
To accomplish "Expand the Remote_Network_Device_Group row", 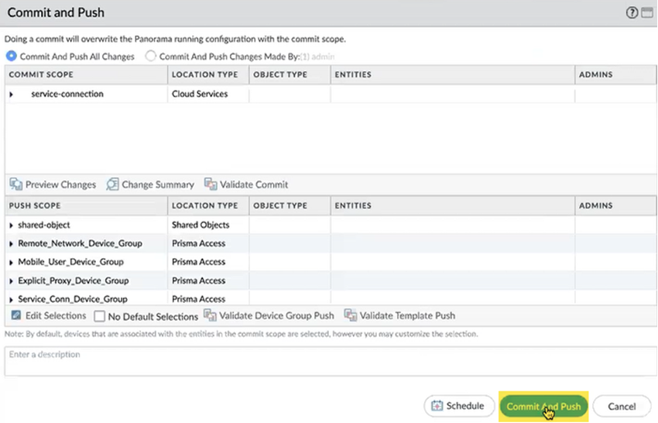I will [12, 244].
